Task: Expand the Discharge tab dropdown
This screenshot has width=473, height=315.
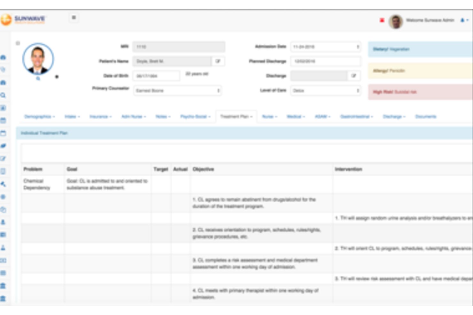Action: pos(394,116)
